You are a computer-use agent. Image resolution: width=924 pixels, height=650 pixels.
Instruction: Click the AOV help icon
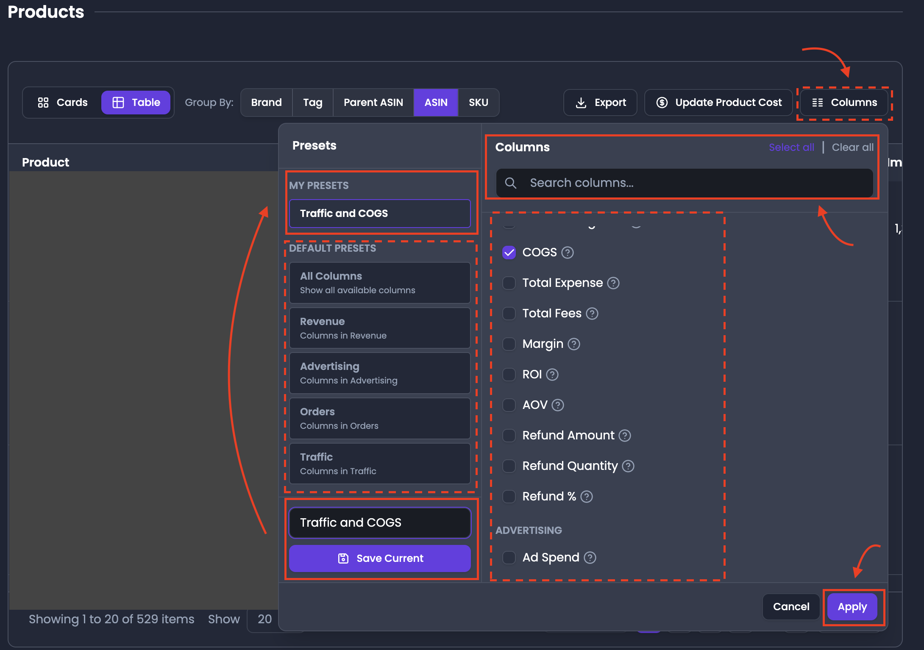[558, 405]
